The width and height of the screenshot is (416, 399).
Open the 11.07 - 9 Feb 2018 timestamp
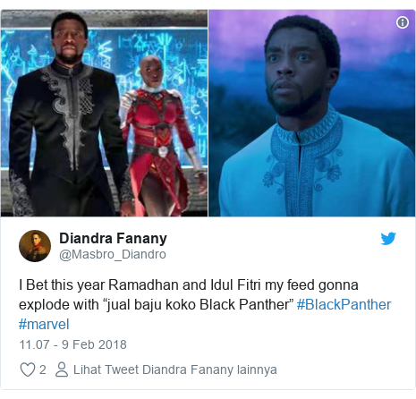(x=73, y=344)
